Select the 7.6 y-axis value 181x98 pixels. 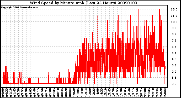coord(174,41)
